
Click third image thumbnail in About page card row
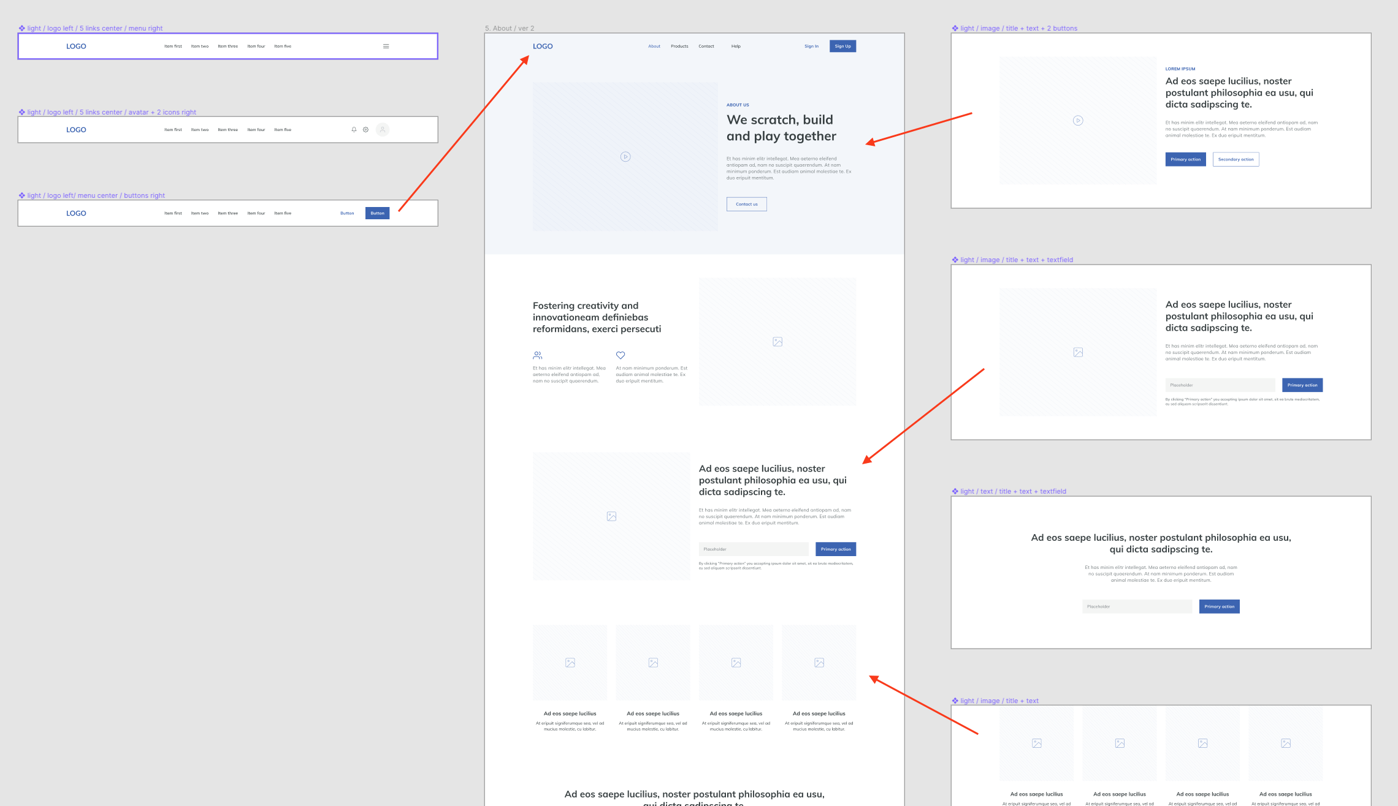click(736, 663)
